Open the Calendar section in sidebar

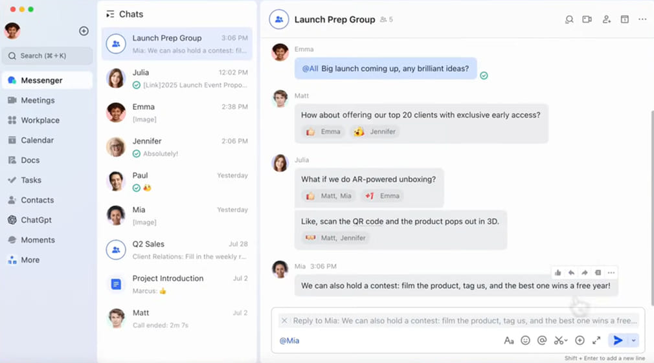[x=37, y=140]
